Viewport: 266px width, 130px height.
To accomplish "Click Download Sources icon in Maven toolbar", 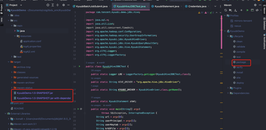I will (236, 10).
